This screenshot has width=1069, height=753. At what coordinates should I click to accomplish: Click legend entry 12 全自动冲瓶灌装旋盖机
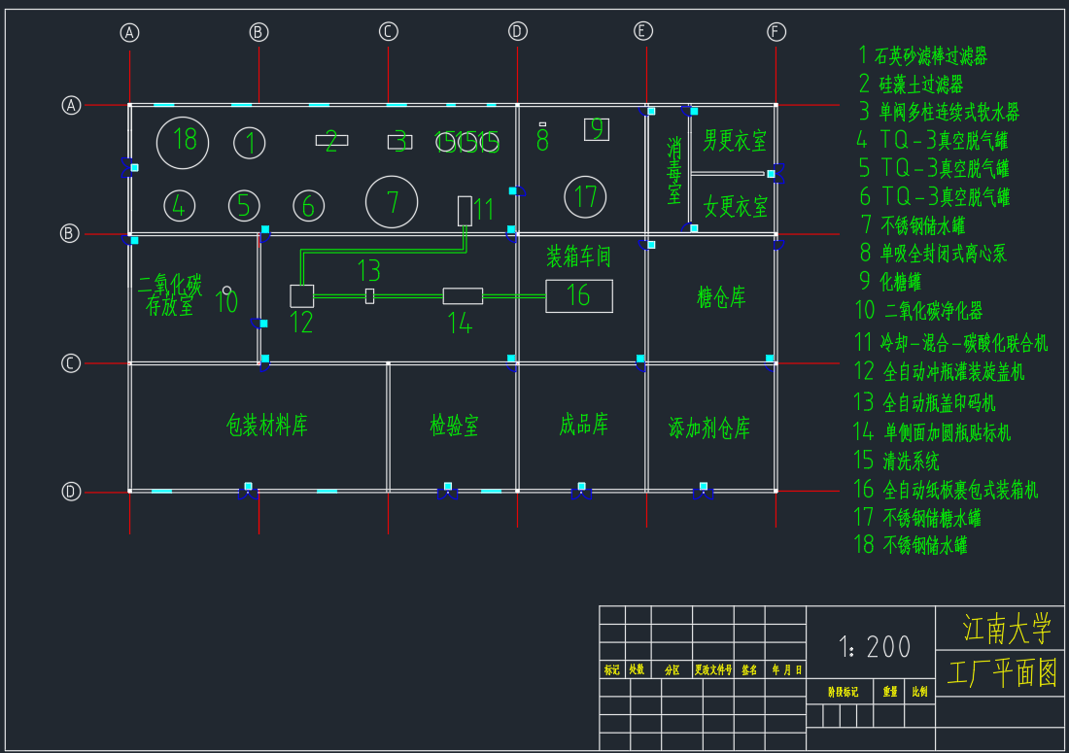(940, 371)
